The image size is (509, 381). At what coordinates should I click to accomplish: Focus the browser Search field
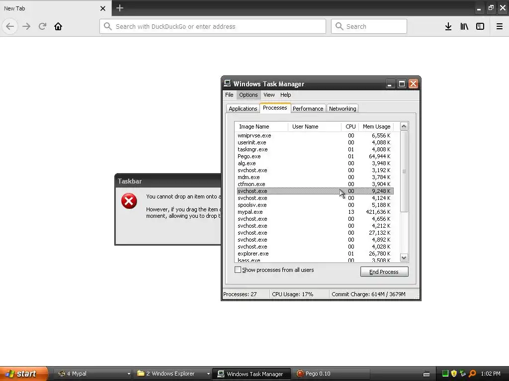coord(369,26)
